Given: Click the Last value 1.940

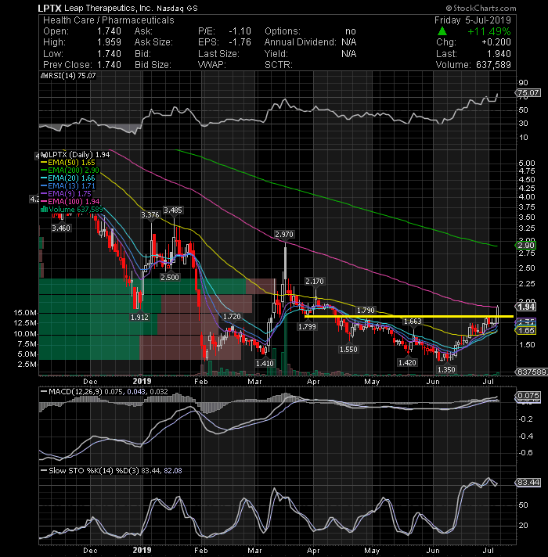Looking at the screenshot, I should 499,54.
